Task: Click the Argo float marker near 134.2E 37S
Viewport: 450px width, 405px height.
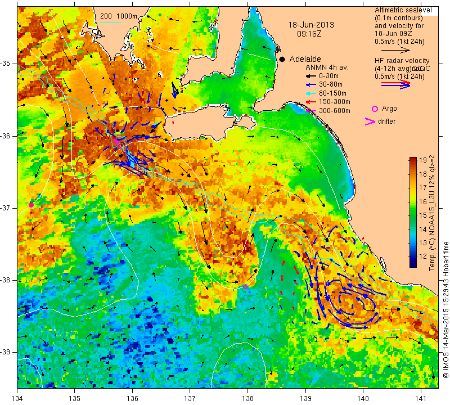Action: click(x=31, y=205)
